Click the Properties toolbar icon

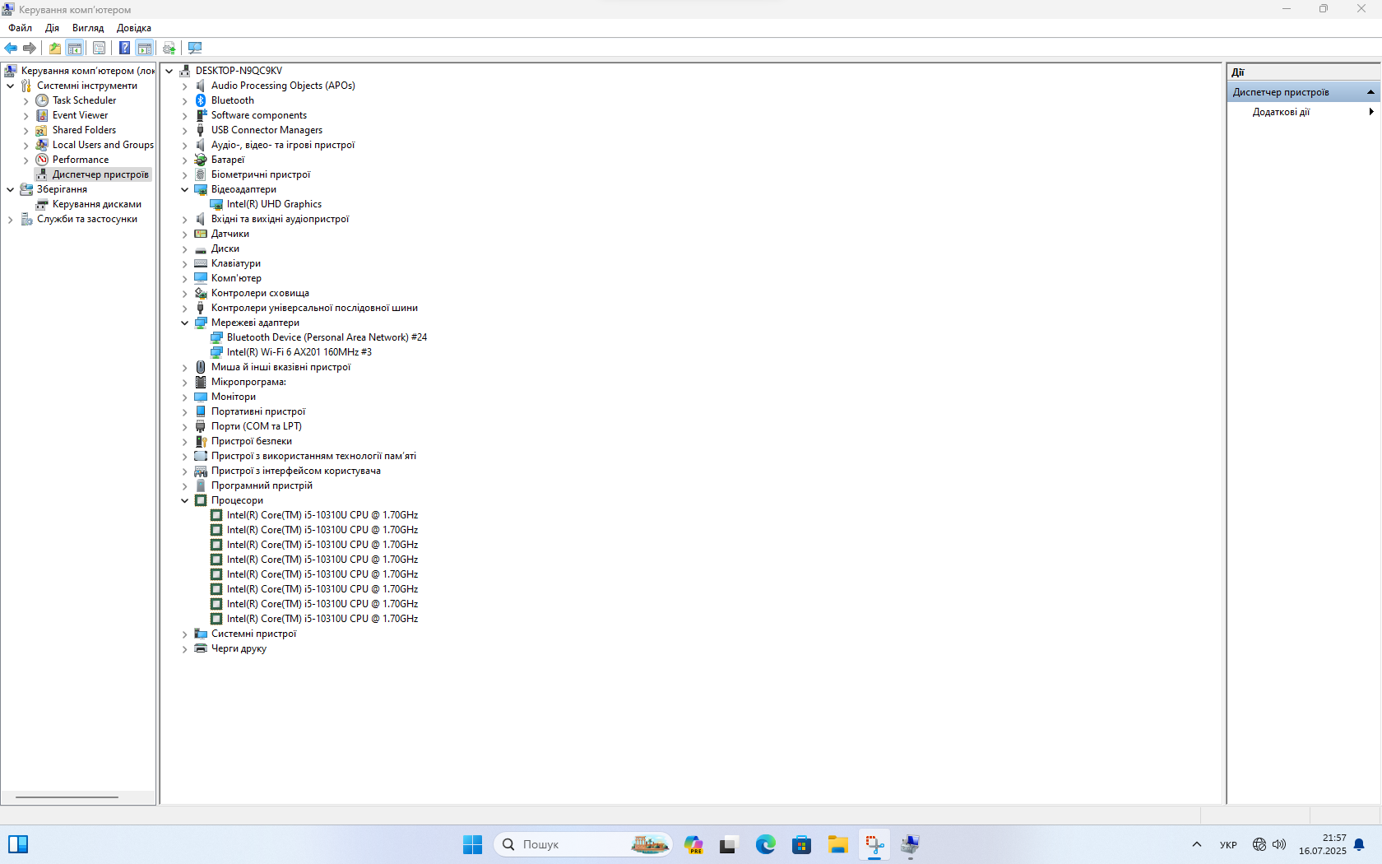click(x=99, y=48)
